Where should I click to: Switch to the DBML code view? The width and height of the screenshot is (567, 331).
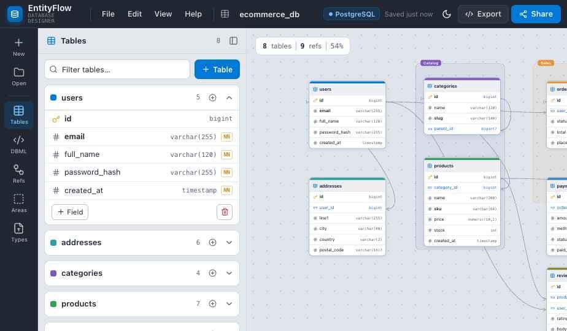[x=19, y=145]
